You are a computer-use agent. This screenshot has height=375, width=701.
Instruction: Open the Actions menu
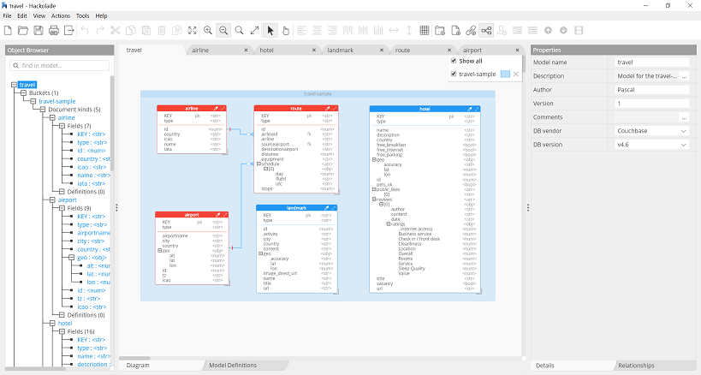point(61,15)
